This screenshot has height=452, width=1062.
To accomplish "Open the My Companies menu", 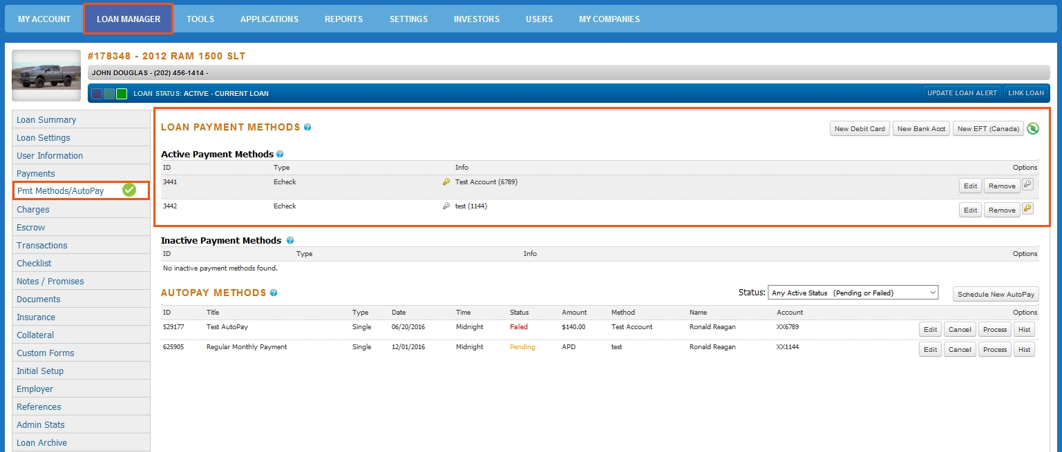I will point(609,19).
